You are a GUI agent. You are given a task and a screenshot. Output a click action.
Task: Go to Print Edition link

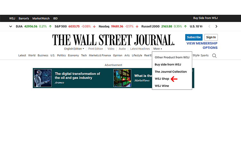pyautogui.click(x=96, y=49)
